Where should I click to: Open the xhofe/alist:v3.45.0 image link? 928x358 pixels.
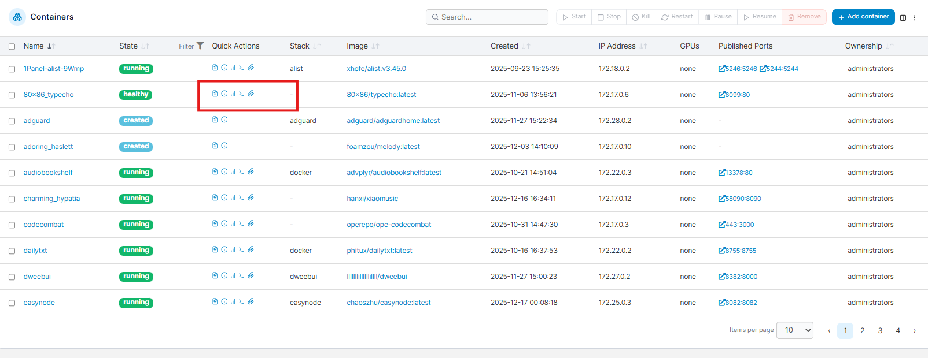(x=376, y=69)
